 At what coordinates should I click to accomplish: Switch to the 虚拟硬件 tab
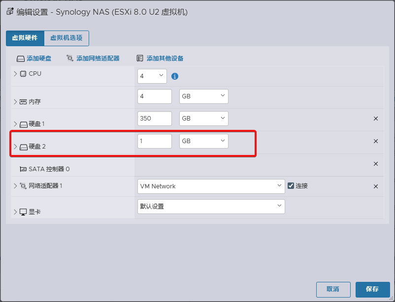click(x=25, y=38)
